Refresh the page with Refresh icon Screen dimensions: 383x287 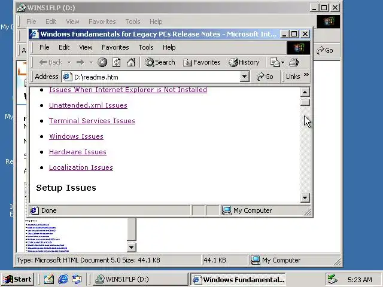[116, 62]
